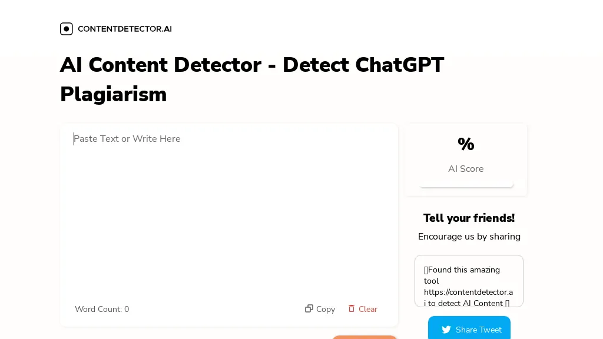Image resolution: width=603 pixels, height=339 pixels.
Task: Click the progress bar under AI Score
Action: pos(466,186)
